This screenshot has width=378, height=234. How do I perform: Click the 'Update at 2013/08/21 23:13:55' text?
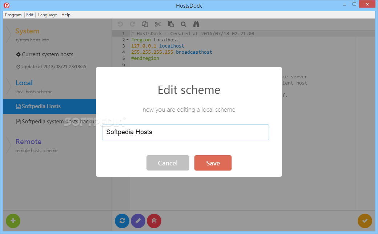pyautogui.click(x=51, y=67)
